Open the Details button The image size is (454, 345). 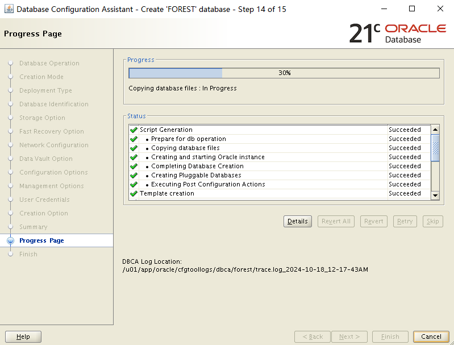297,221
